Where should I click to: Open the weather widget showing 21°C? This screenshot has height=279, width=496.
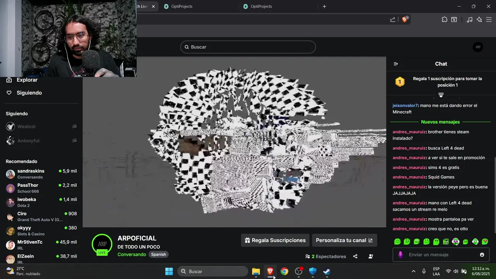23,271
